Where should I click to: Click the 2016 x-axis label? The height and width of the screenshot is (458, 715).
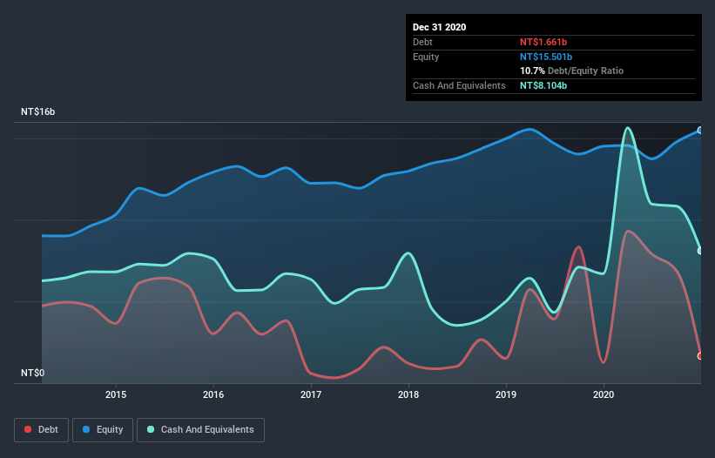213,394
